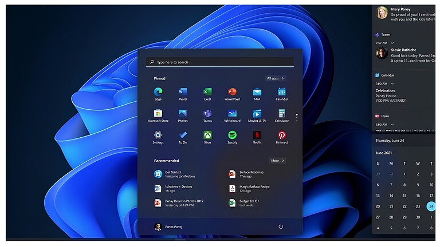Select June 20 in the calendar
Image resolution: width=440 pixels, height=247 pixels.
378,206
